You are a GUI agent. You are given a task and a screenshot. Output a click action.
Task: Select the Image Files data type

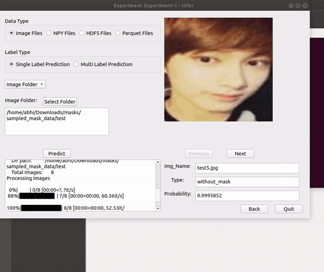[x=12, y=33]
